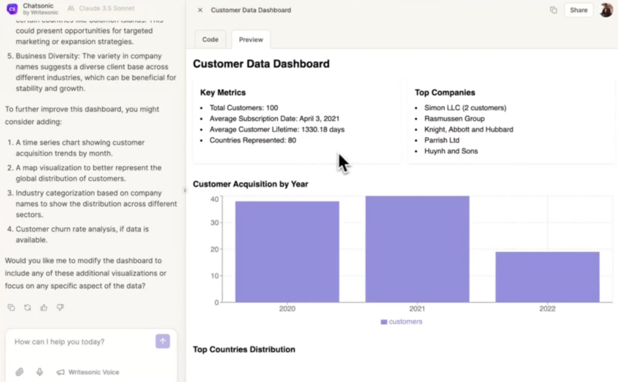Send the message with the arrow button

point(163,341)
